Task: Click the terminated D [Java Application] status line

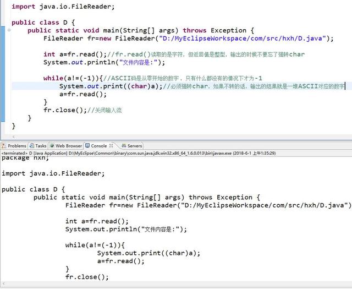Action: click(139, 153)
